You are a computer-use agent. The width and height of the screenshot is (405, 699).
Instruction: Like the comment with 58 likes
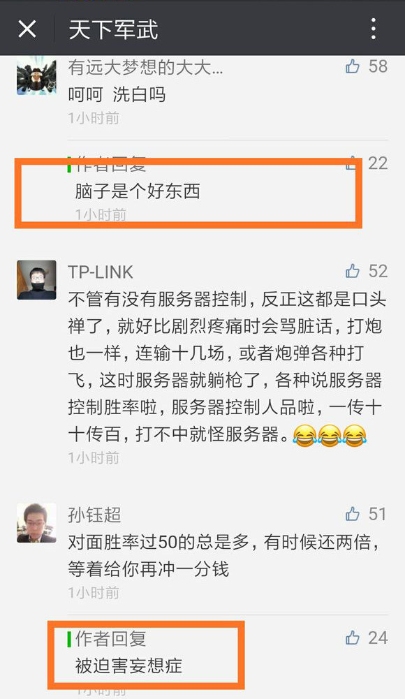click(x=353, y=66)
